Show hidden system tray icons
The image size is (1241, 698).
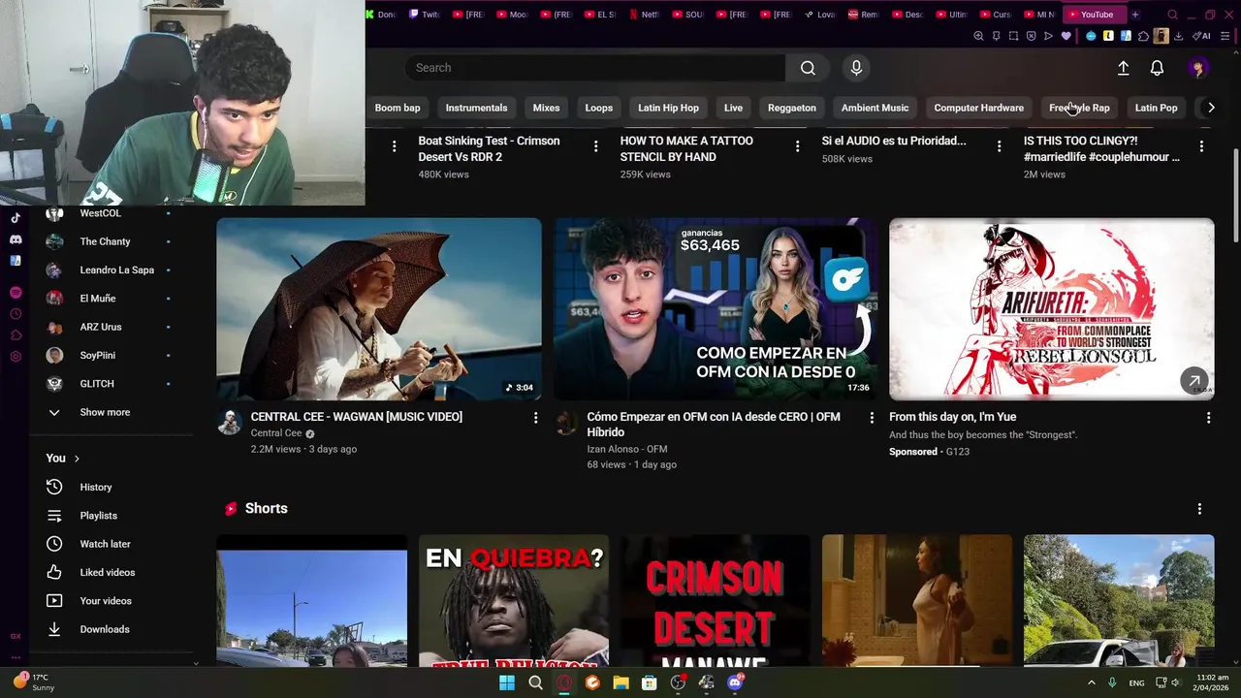click(x=1091, y=682)
